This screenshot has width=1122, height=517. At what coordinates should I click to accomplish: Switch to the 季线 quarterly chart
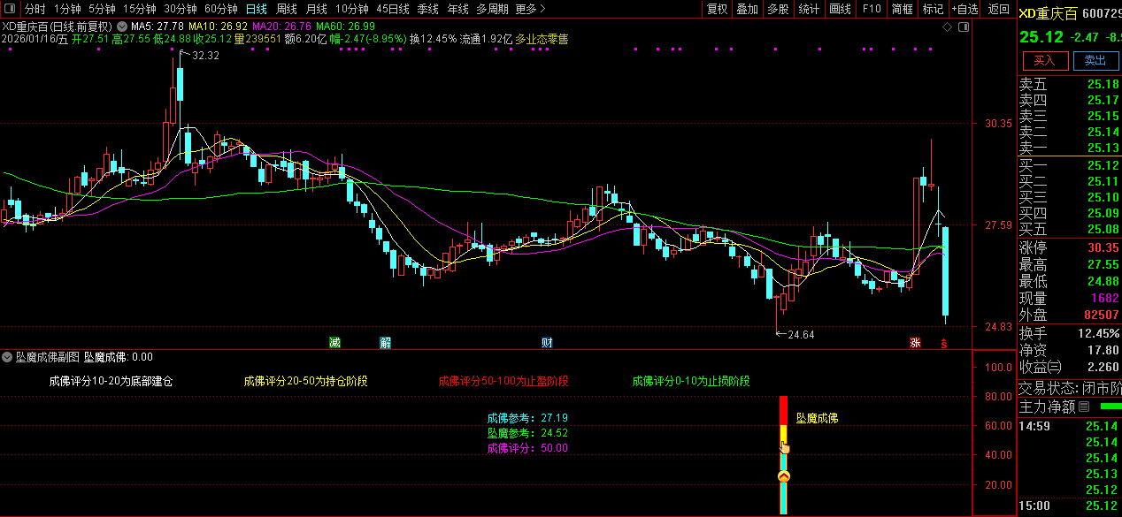coord(427,9)
